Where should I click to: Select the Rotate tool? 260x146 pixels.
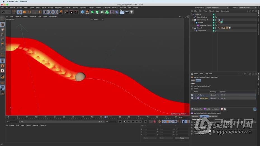[x=29, y=12]
